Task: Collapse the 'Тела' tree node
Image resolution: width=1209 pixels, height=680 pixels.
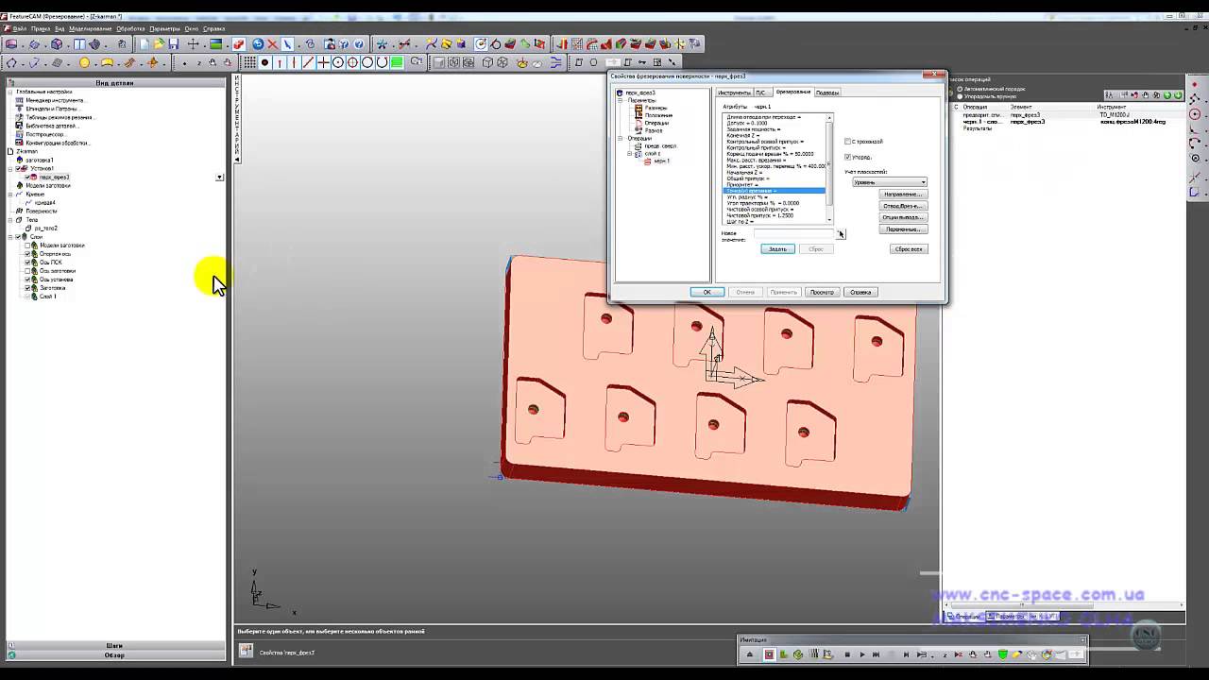Action: point(10,220)
